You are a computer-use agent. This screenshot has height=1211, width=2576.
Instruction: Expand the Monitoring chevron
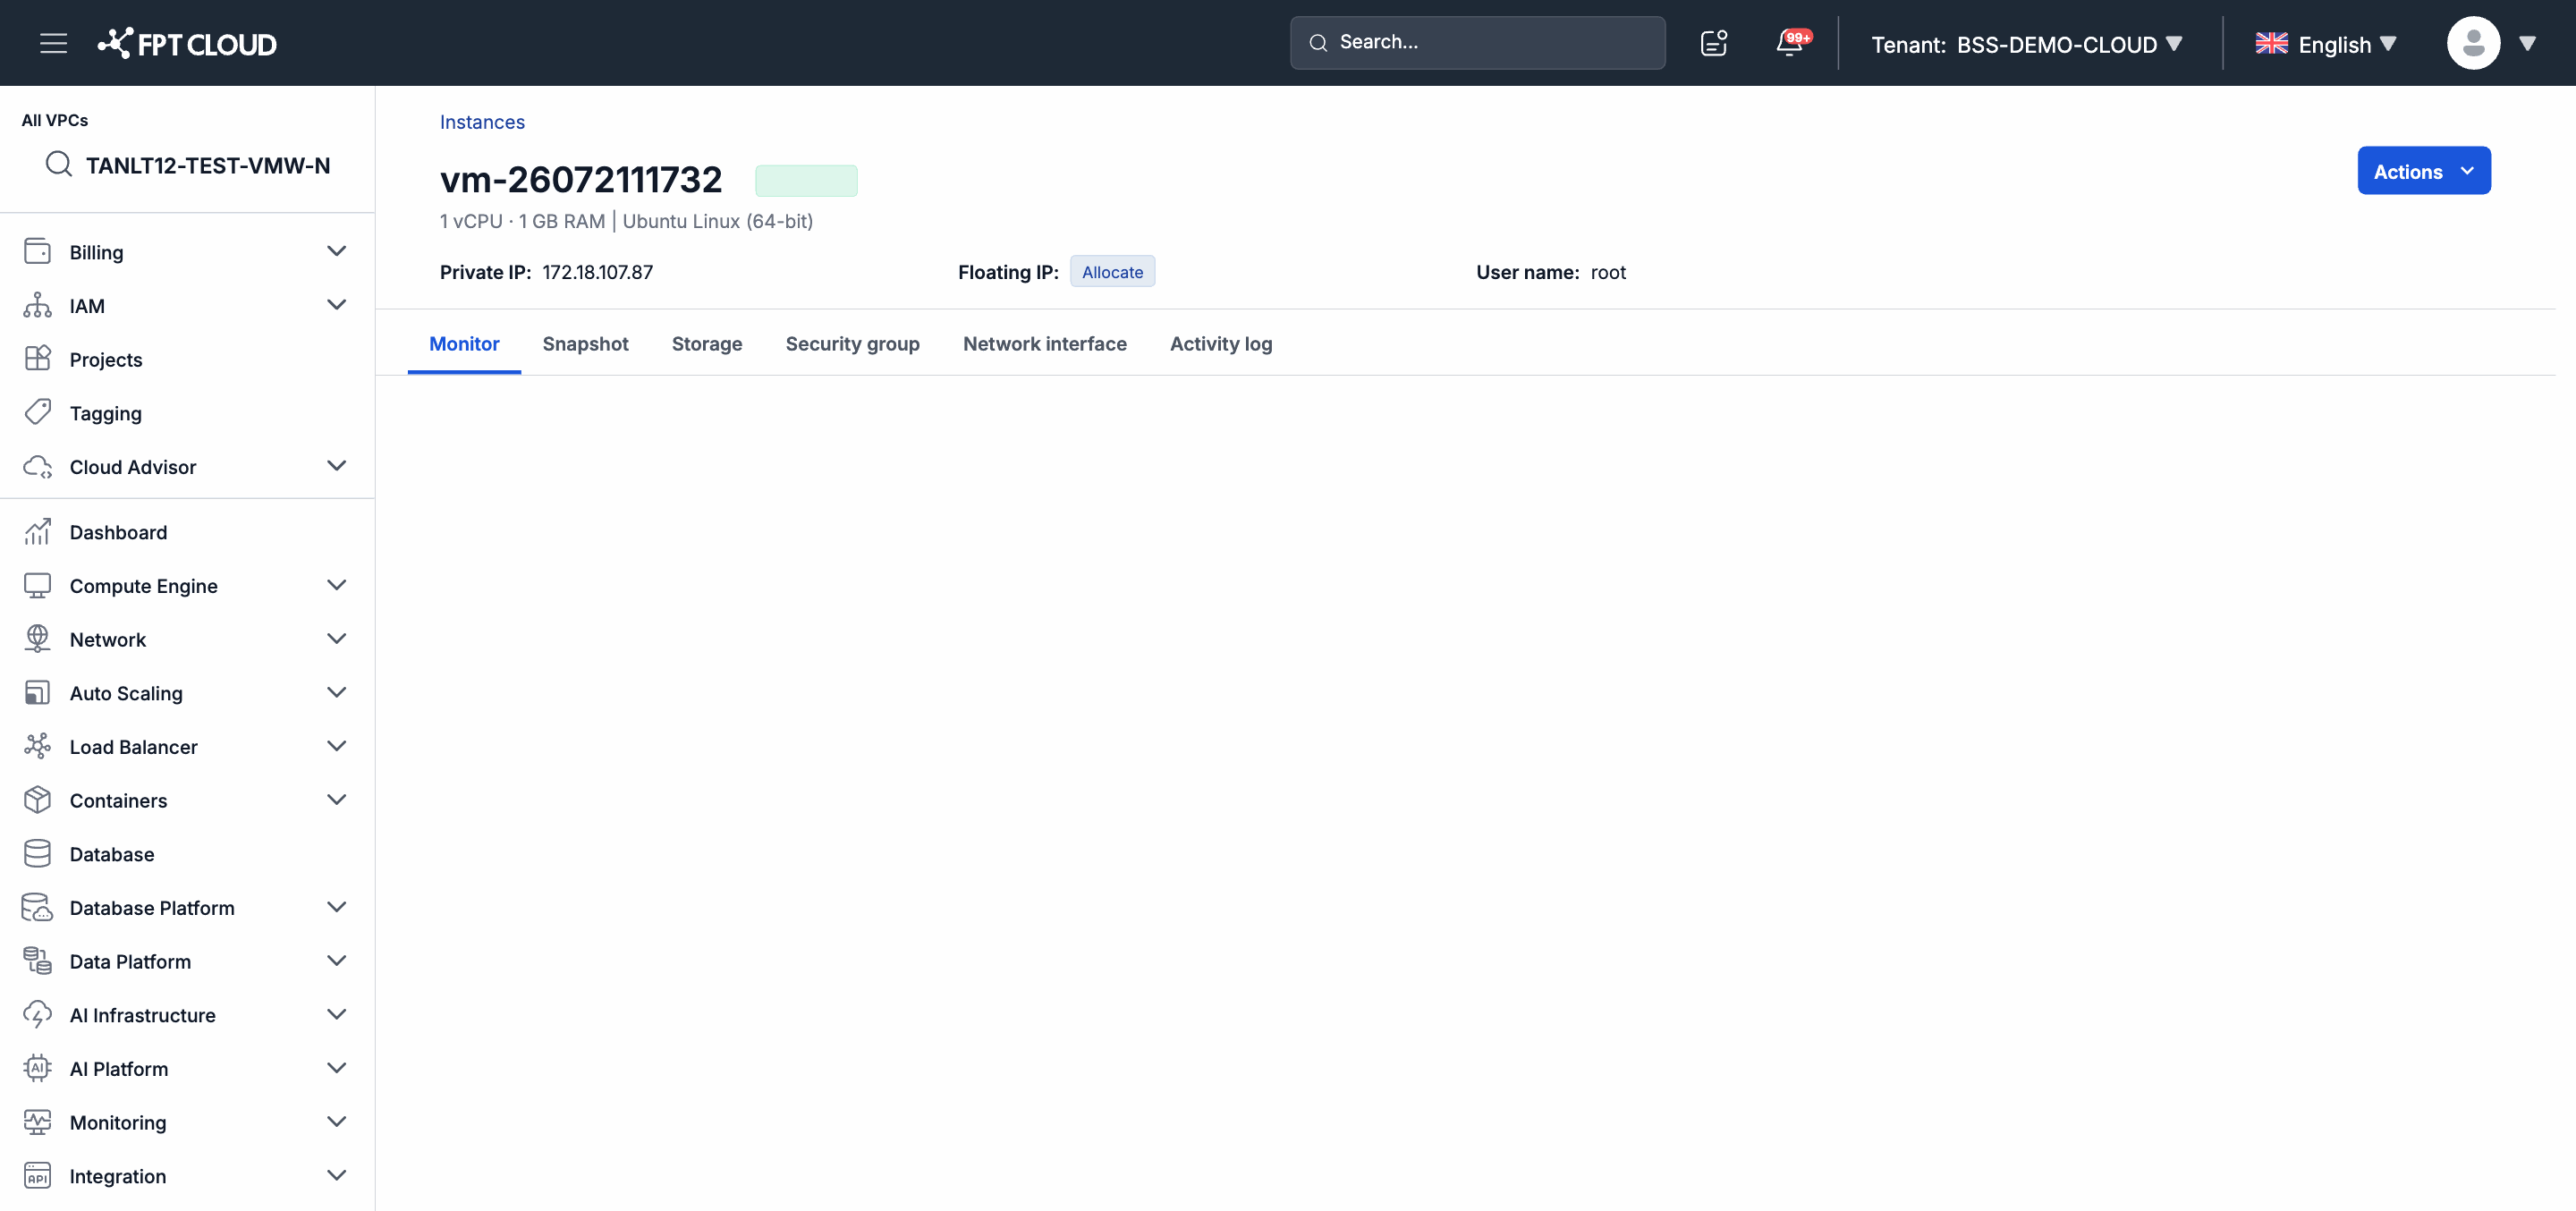(337, 1121)
